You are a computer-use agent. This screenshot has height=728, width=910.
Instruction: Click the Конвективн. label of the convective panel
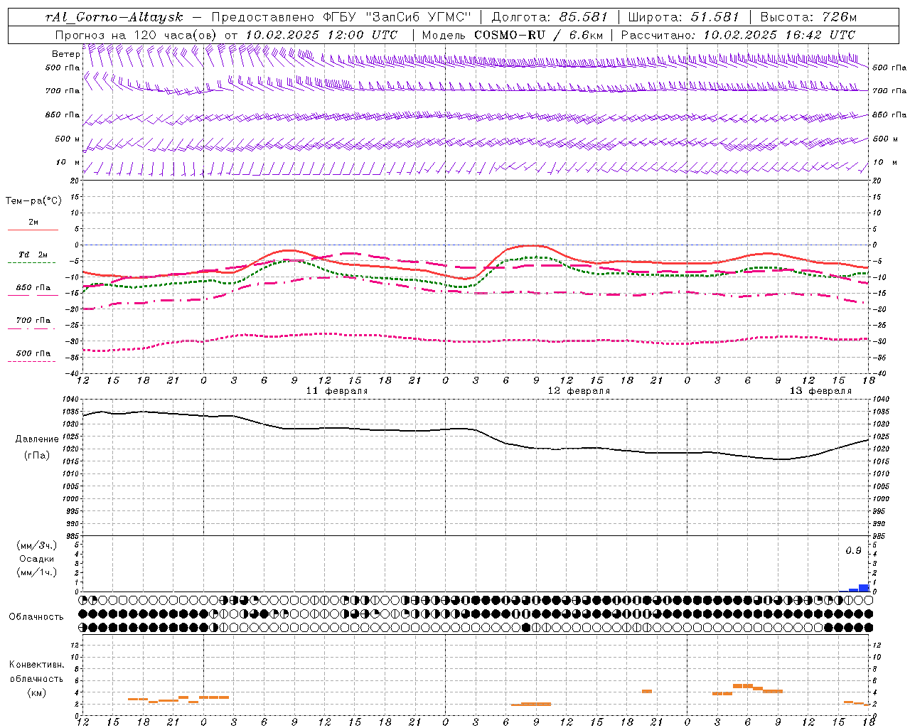pyautogui.click(x=36, y=665)
